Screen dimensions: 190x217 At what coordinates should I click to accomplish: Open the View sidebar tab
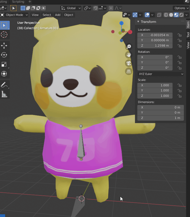click(x=188, y=45)
